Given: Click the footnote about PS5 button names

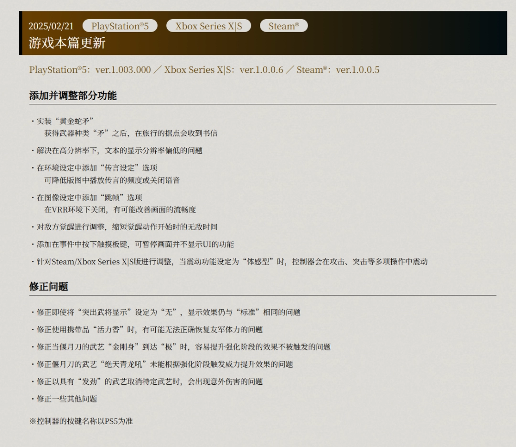Looking at the screenshot, I should (x=81, y=421).
